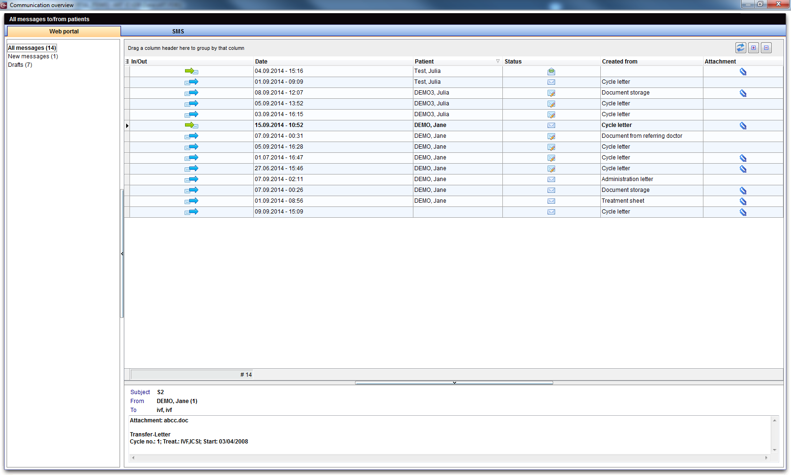The image size is (791, 475).
Task: Click the refresh messages icon
Action: point(741,47)
